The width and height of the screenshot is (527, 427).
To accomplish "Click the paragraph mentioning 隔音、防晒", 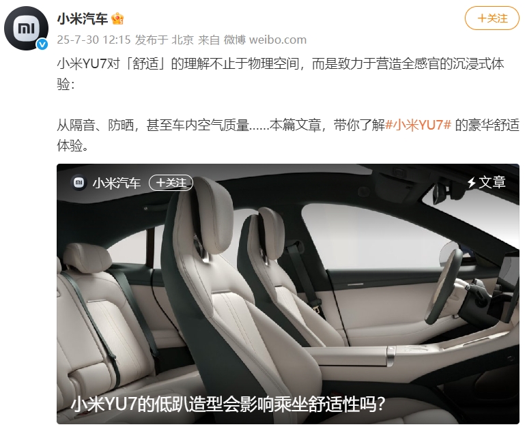I will 288,135.
